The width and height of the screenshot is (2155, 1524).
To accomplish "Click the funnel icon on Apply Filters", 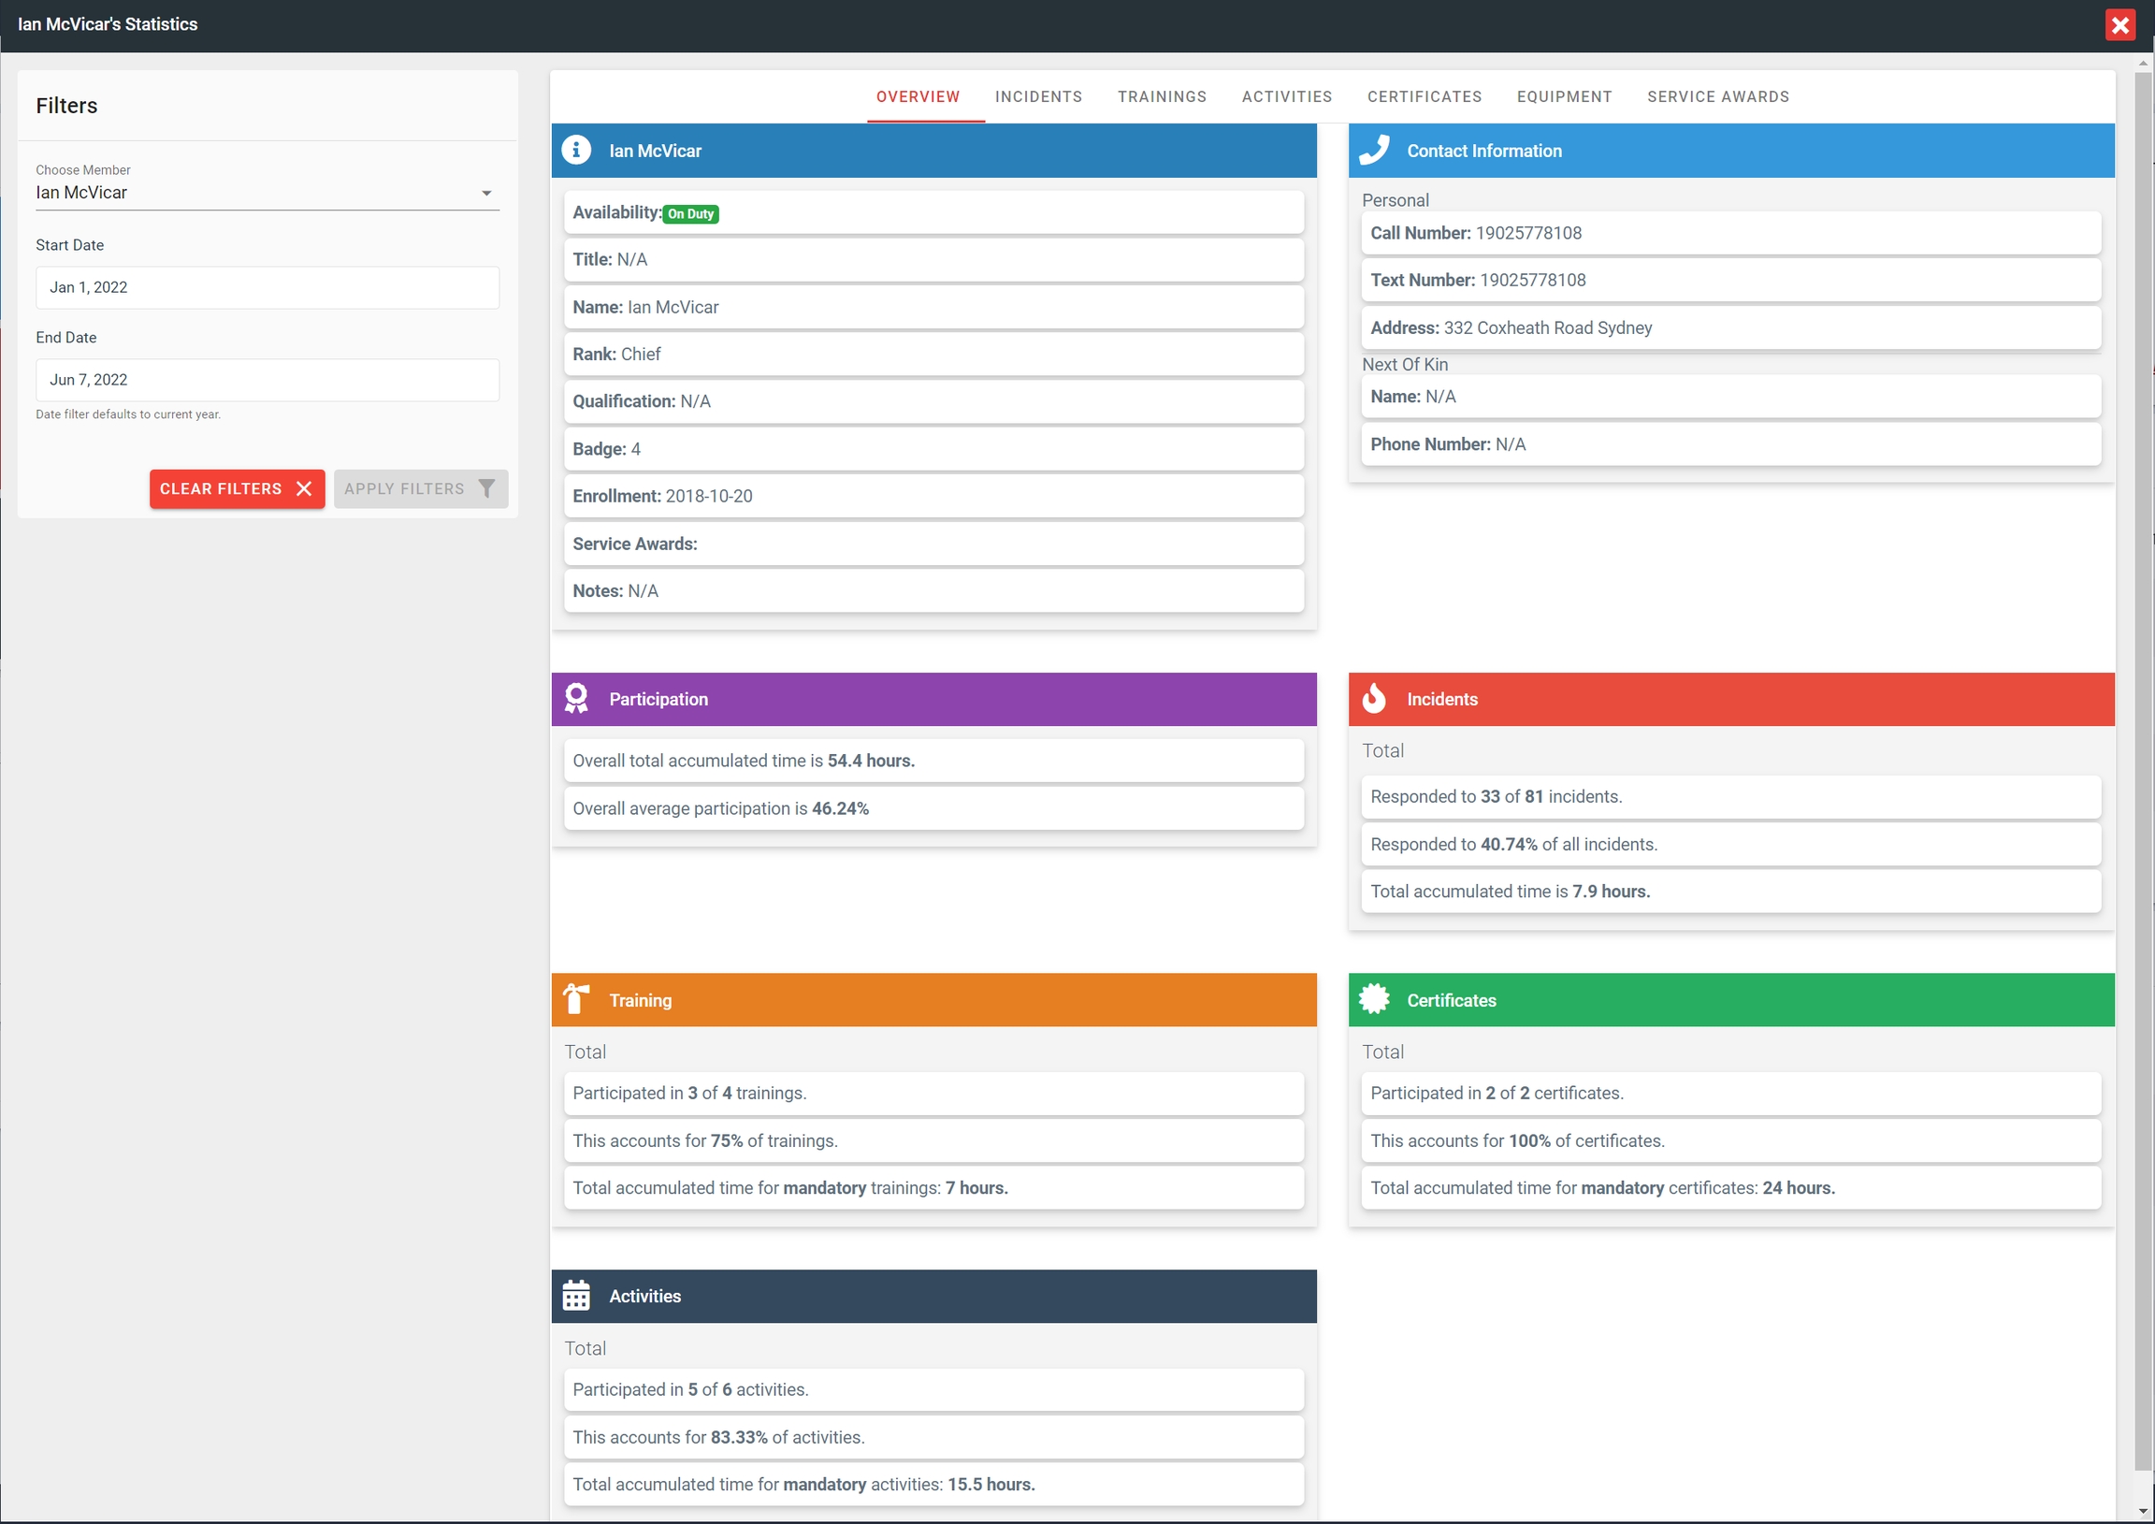I will (486, 488).
